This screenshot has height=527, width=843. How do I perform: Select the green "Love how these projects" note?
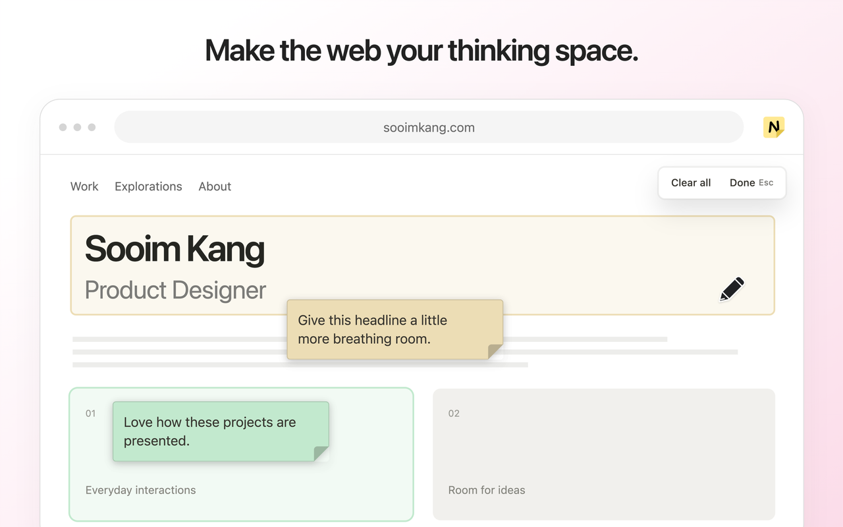(x=221, y=431)
